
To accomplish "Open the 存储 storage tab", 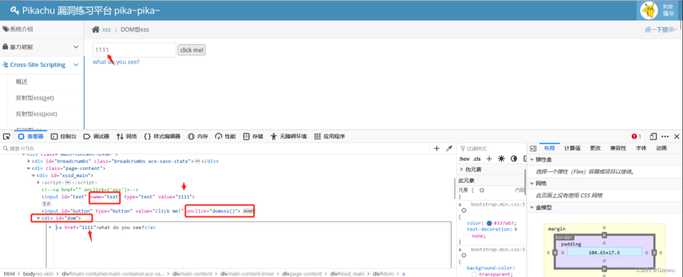I will [x=253, y=136].
